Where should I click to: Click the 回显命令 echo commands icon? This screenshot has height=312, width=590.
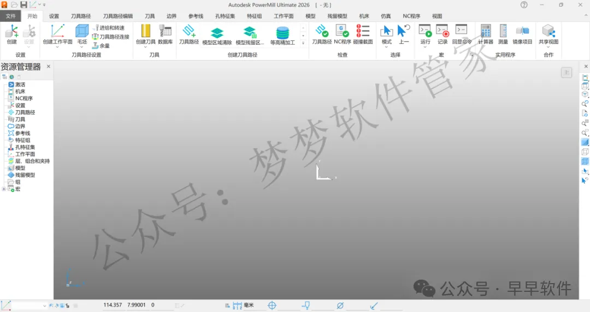click(x=462, y=34)
